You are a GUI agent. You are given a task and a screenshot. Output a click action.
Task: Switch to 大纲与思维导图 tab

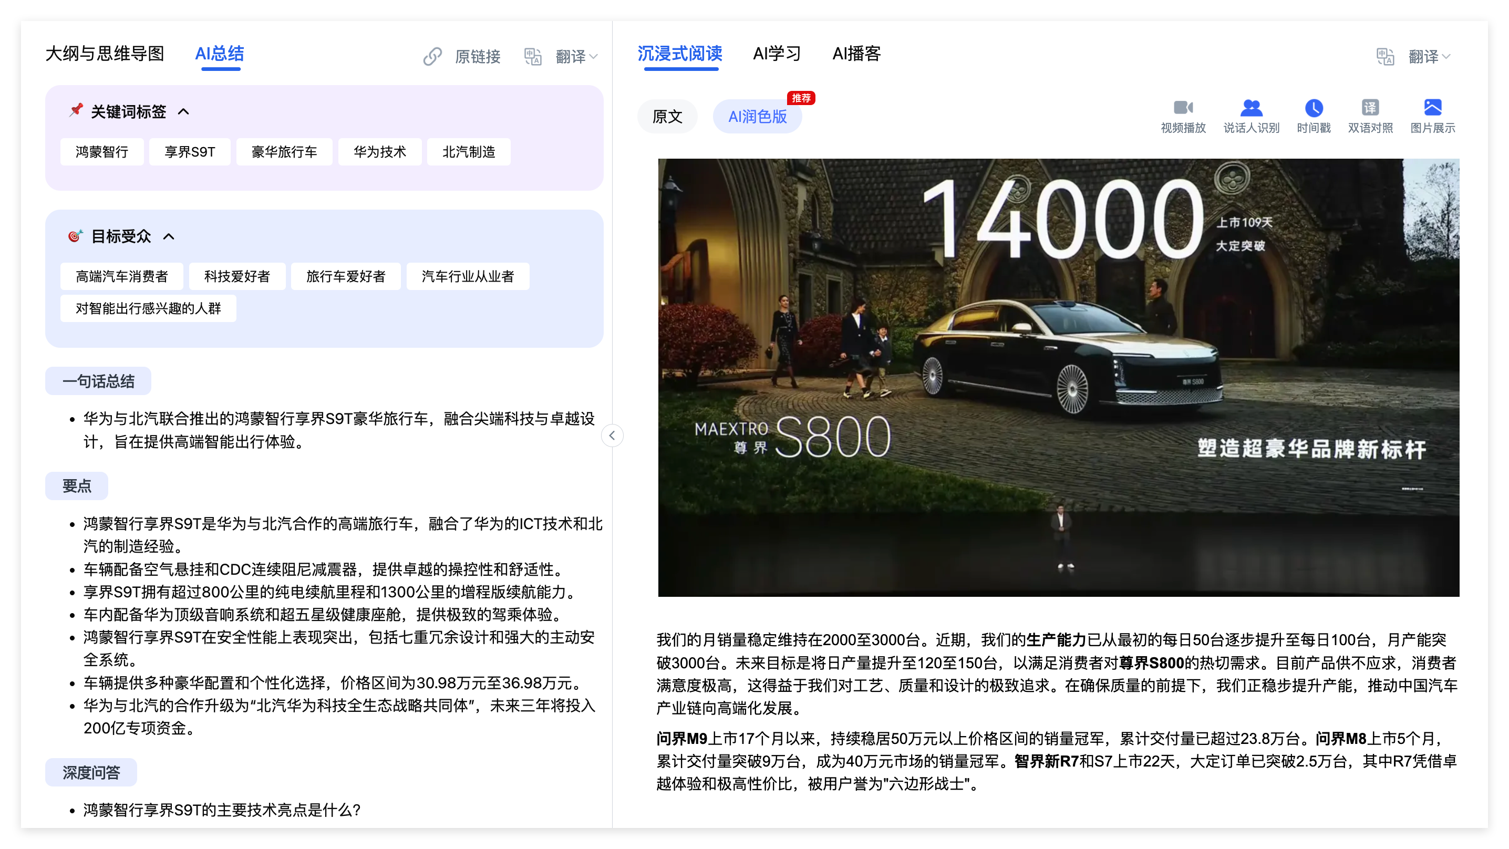(x=105, y=54)
